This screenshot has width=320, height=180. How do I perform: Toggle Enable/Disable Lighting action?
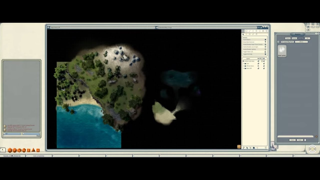pyautogui.click(x=255, y=49)
